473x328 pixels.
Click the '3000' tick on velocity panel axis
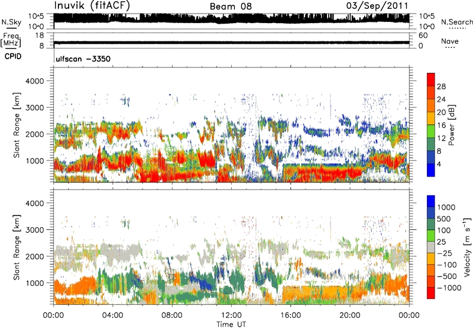click(35, 230)
